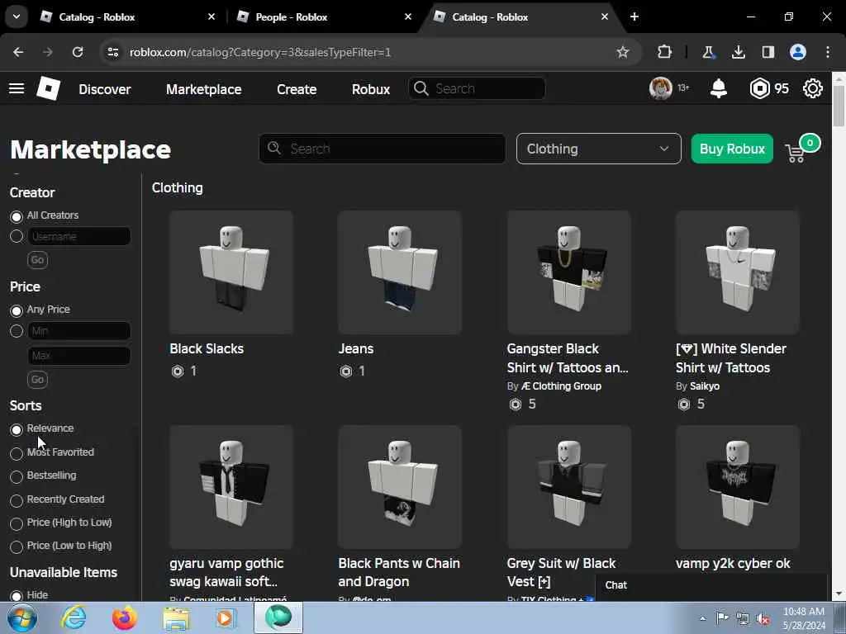
Task: Go back with the browser back arrow
Action: [18, 52]
